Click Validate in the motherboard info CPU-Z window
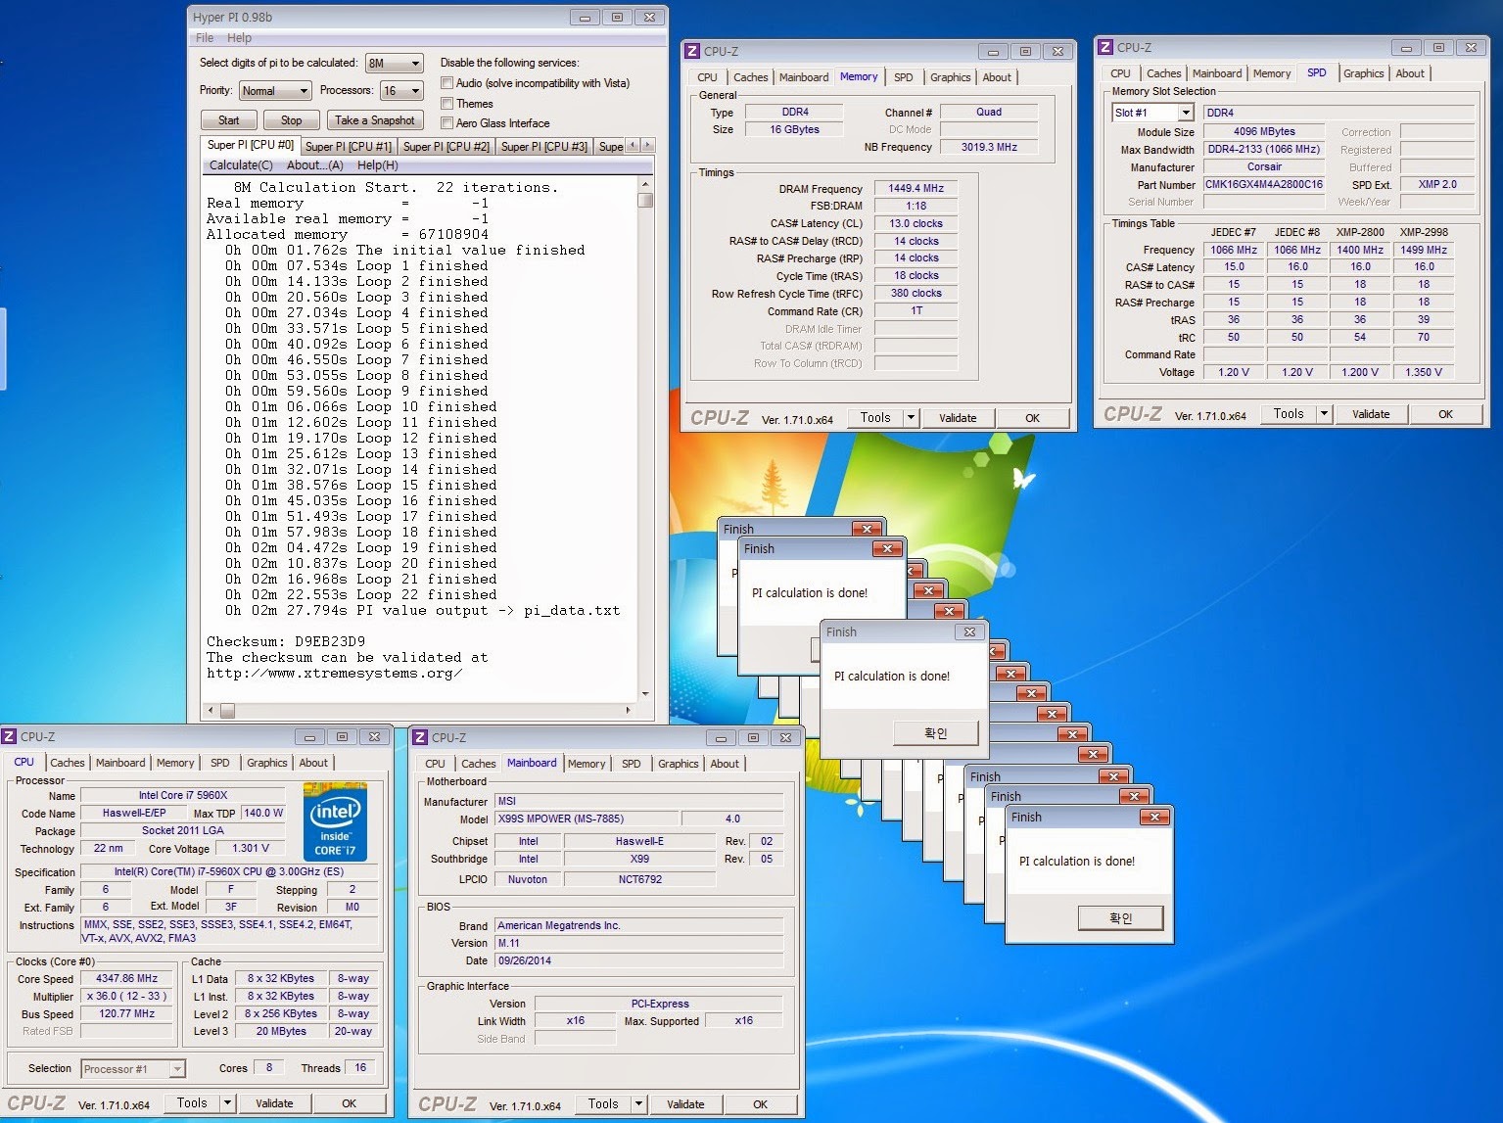 [685, 1104]
